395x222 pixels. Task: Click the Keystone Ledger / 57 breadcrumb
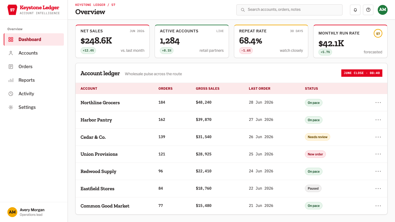coord(95,5)
